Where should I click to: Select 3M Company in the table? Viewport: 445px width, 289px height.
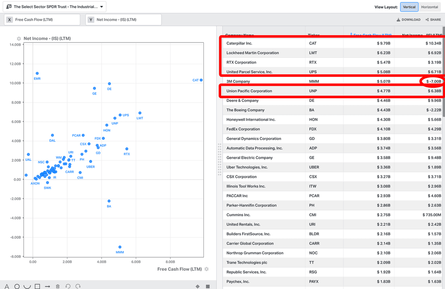point(238,81)
